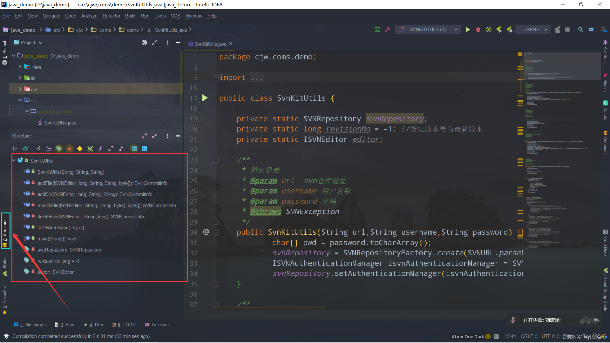Screen dimensions: 610x343
Task: Click the Translate icon in toolbar
Action: point(604,30)
